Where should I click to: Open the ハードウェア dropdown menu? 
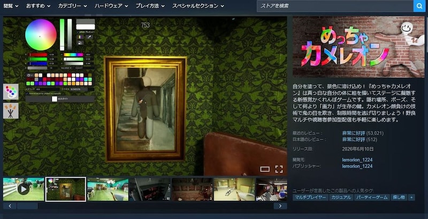click(111, 6)
